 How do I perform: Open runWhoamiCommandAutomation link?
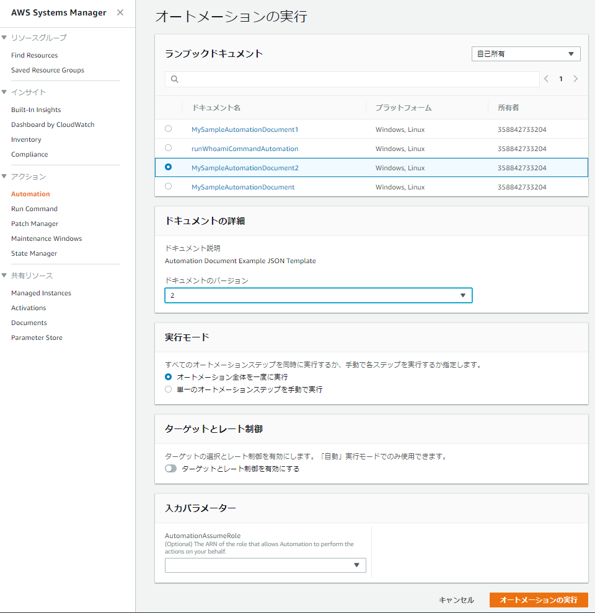(x=245, y=149)
